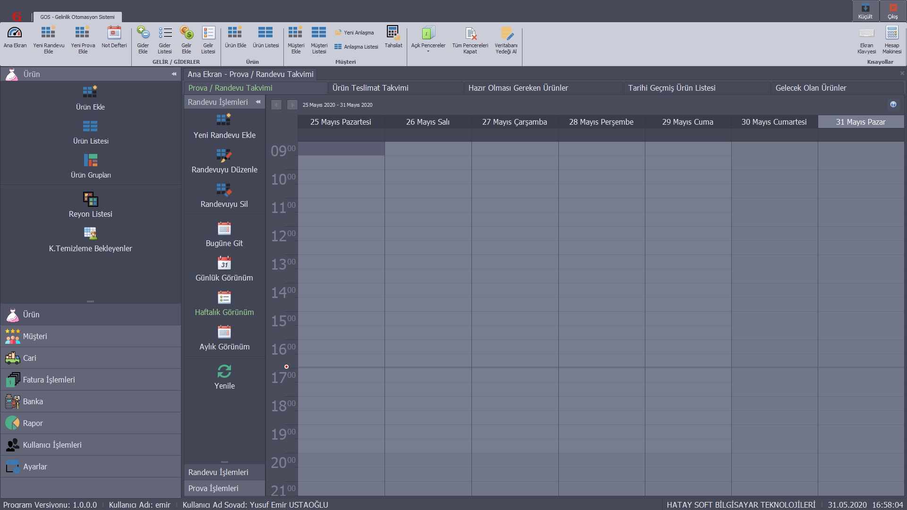Switch to Ürün Teslimat Takvimi tab
907x510 pixels.
pyautogui.click(x=370, y=88)
